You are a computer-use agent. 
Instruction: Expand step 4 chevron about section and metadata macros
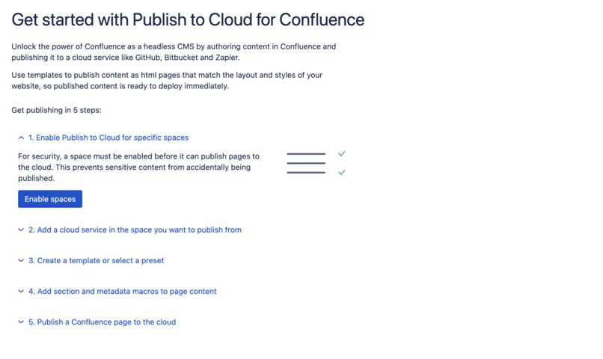click(x=21, y=292)
